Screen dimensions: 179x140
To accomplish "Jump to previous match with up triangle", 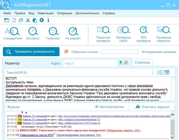I will point(26,113).
